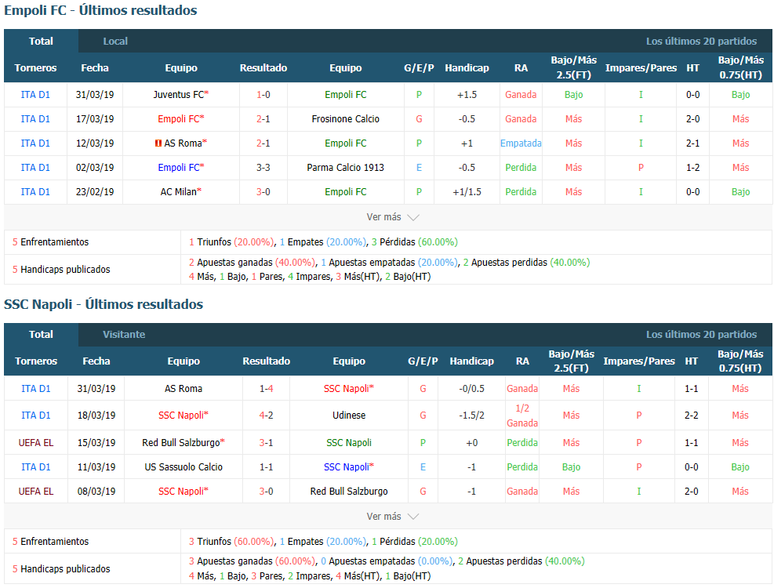This screenshot has height=588, width=774.
Task: Click the G/E/P header in Napoli table
Action: point(423,361)
